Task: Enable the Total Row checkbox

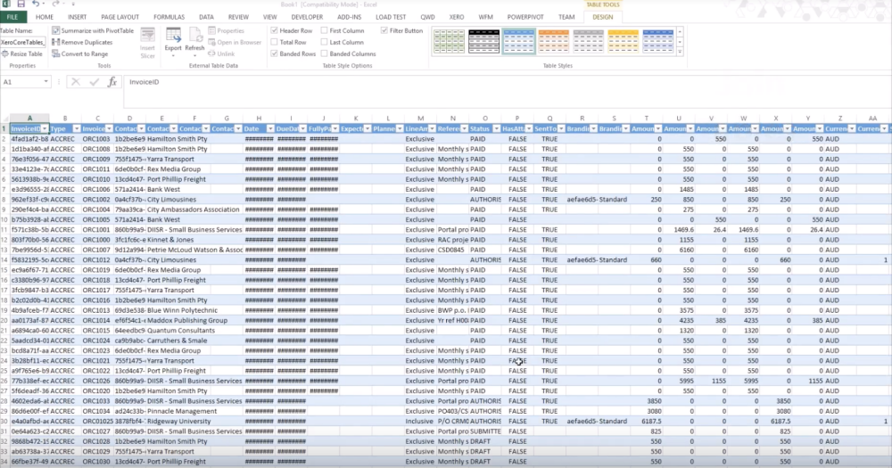Action: tap(274, 42)
